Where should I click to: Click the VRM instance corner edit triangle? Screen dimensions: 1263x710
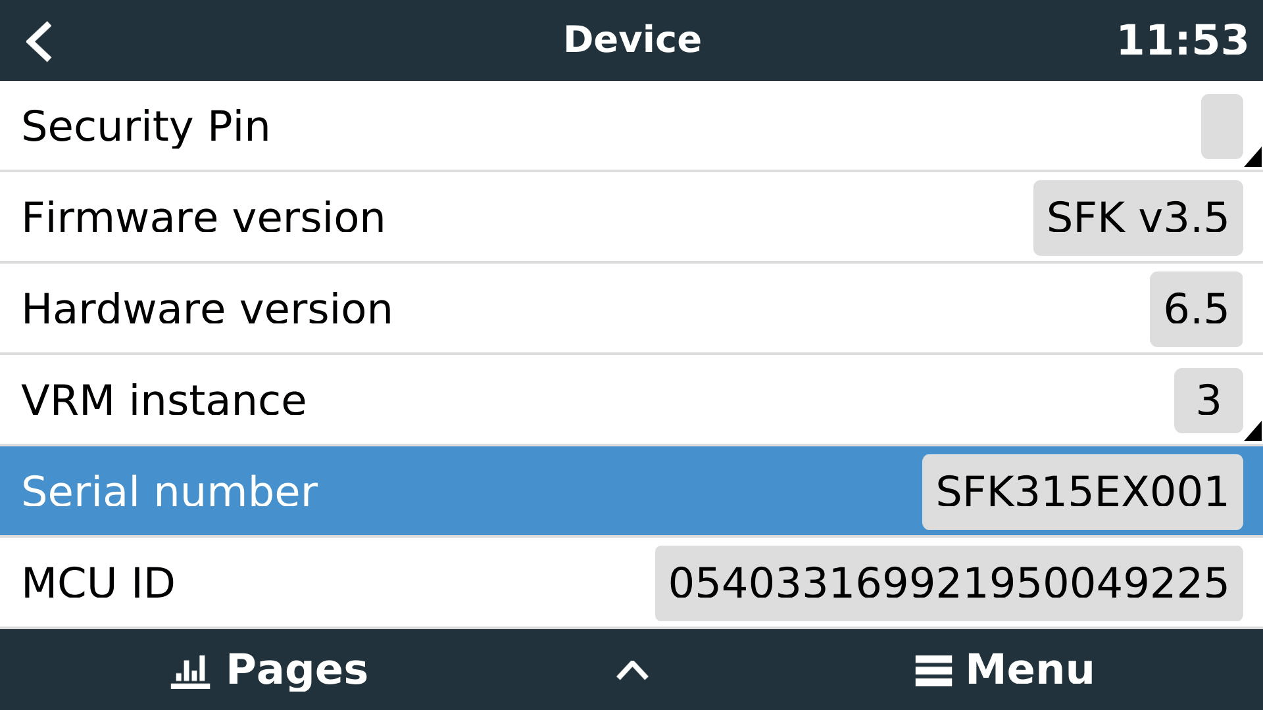click(1254, 433)
